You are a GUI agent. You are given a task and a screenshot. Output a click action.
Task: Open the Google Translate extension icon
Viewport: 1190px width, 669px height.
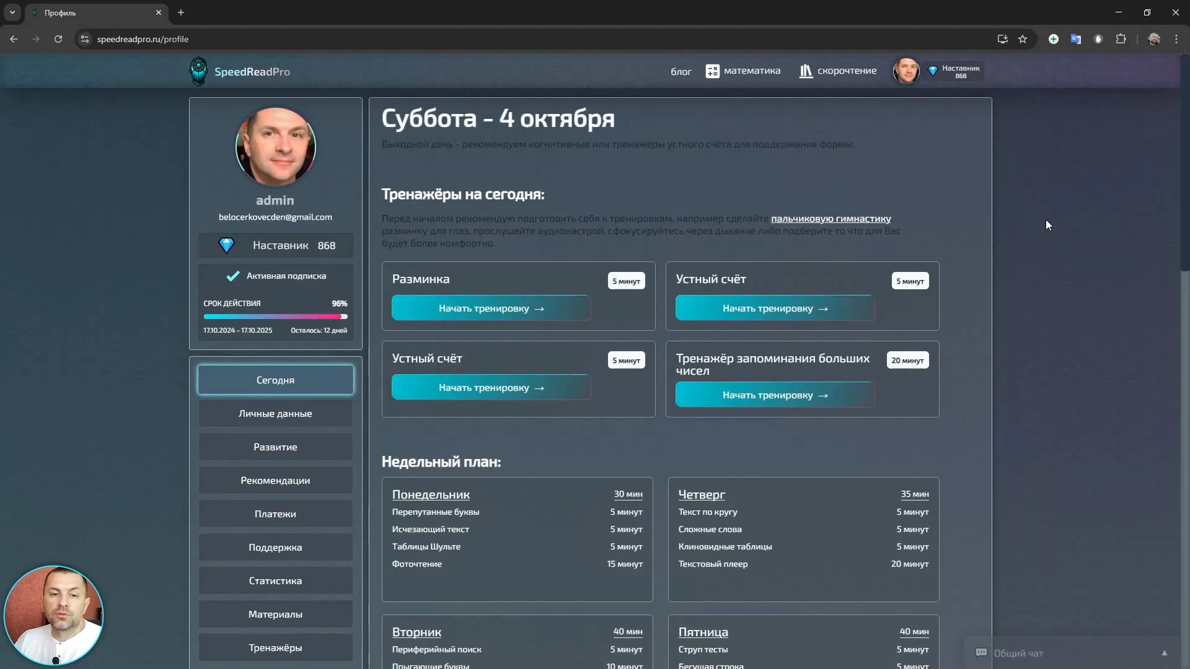coord(1076,39)
